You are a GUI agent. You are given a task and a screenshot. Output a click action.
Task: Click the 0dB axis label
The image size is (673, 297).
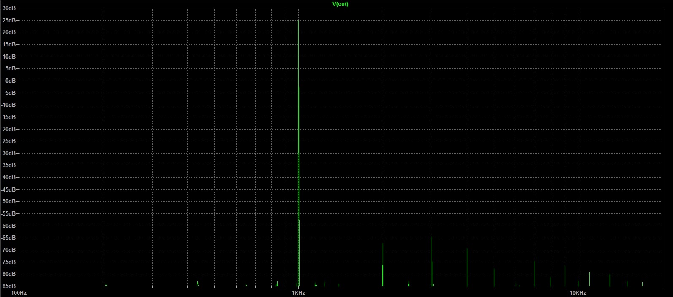coord(11,81)
